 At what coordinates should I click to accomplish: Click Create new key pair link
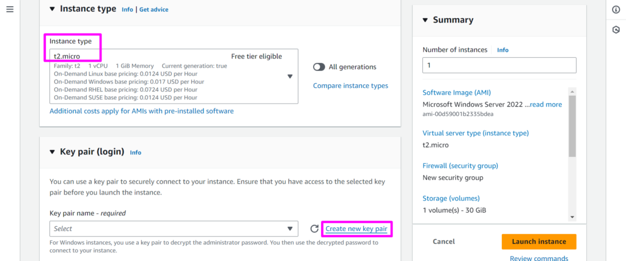(x=356, y=229)
